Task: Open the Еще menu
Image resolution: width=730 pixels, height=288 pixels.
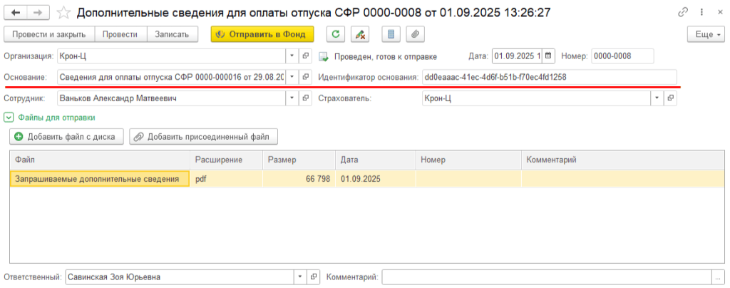Action: point(706,34)
